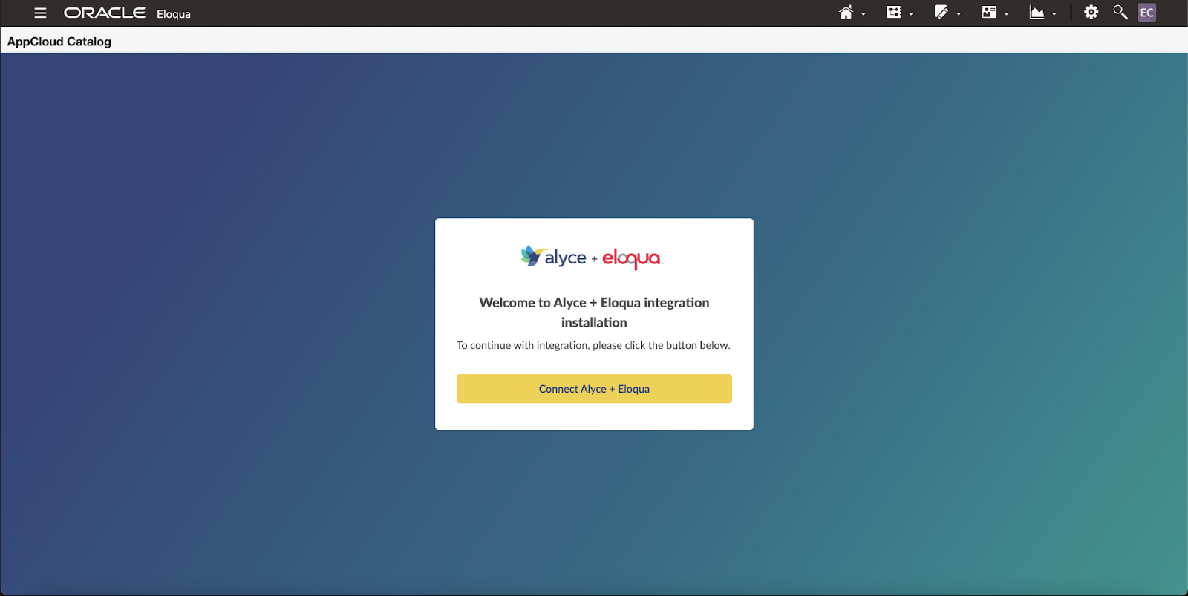Open the EC user profile avatar
The image size is (1188, 596).
1146,13
